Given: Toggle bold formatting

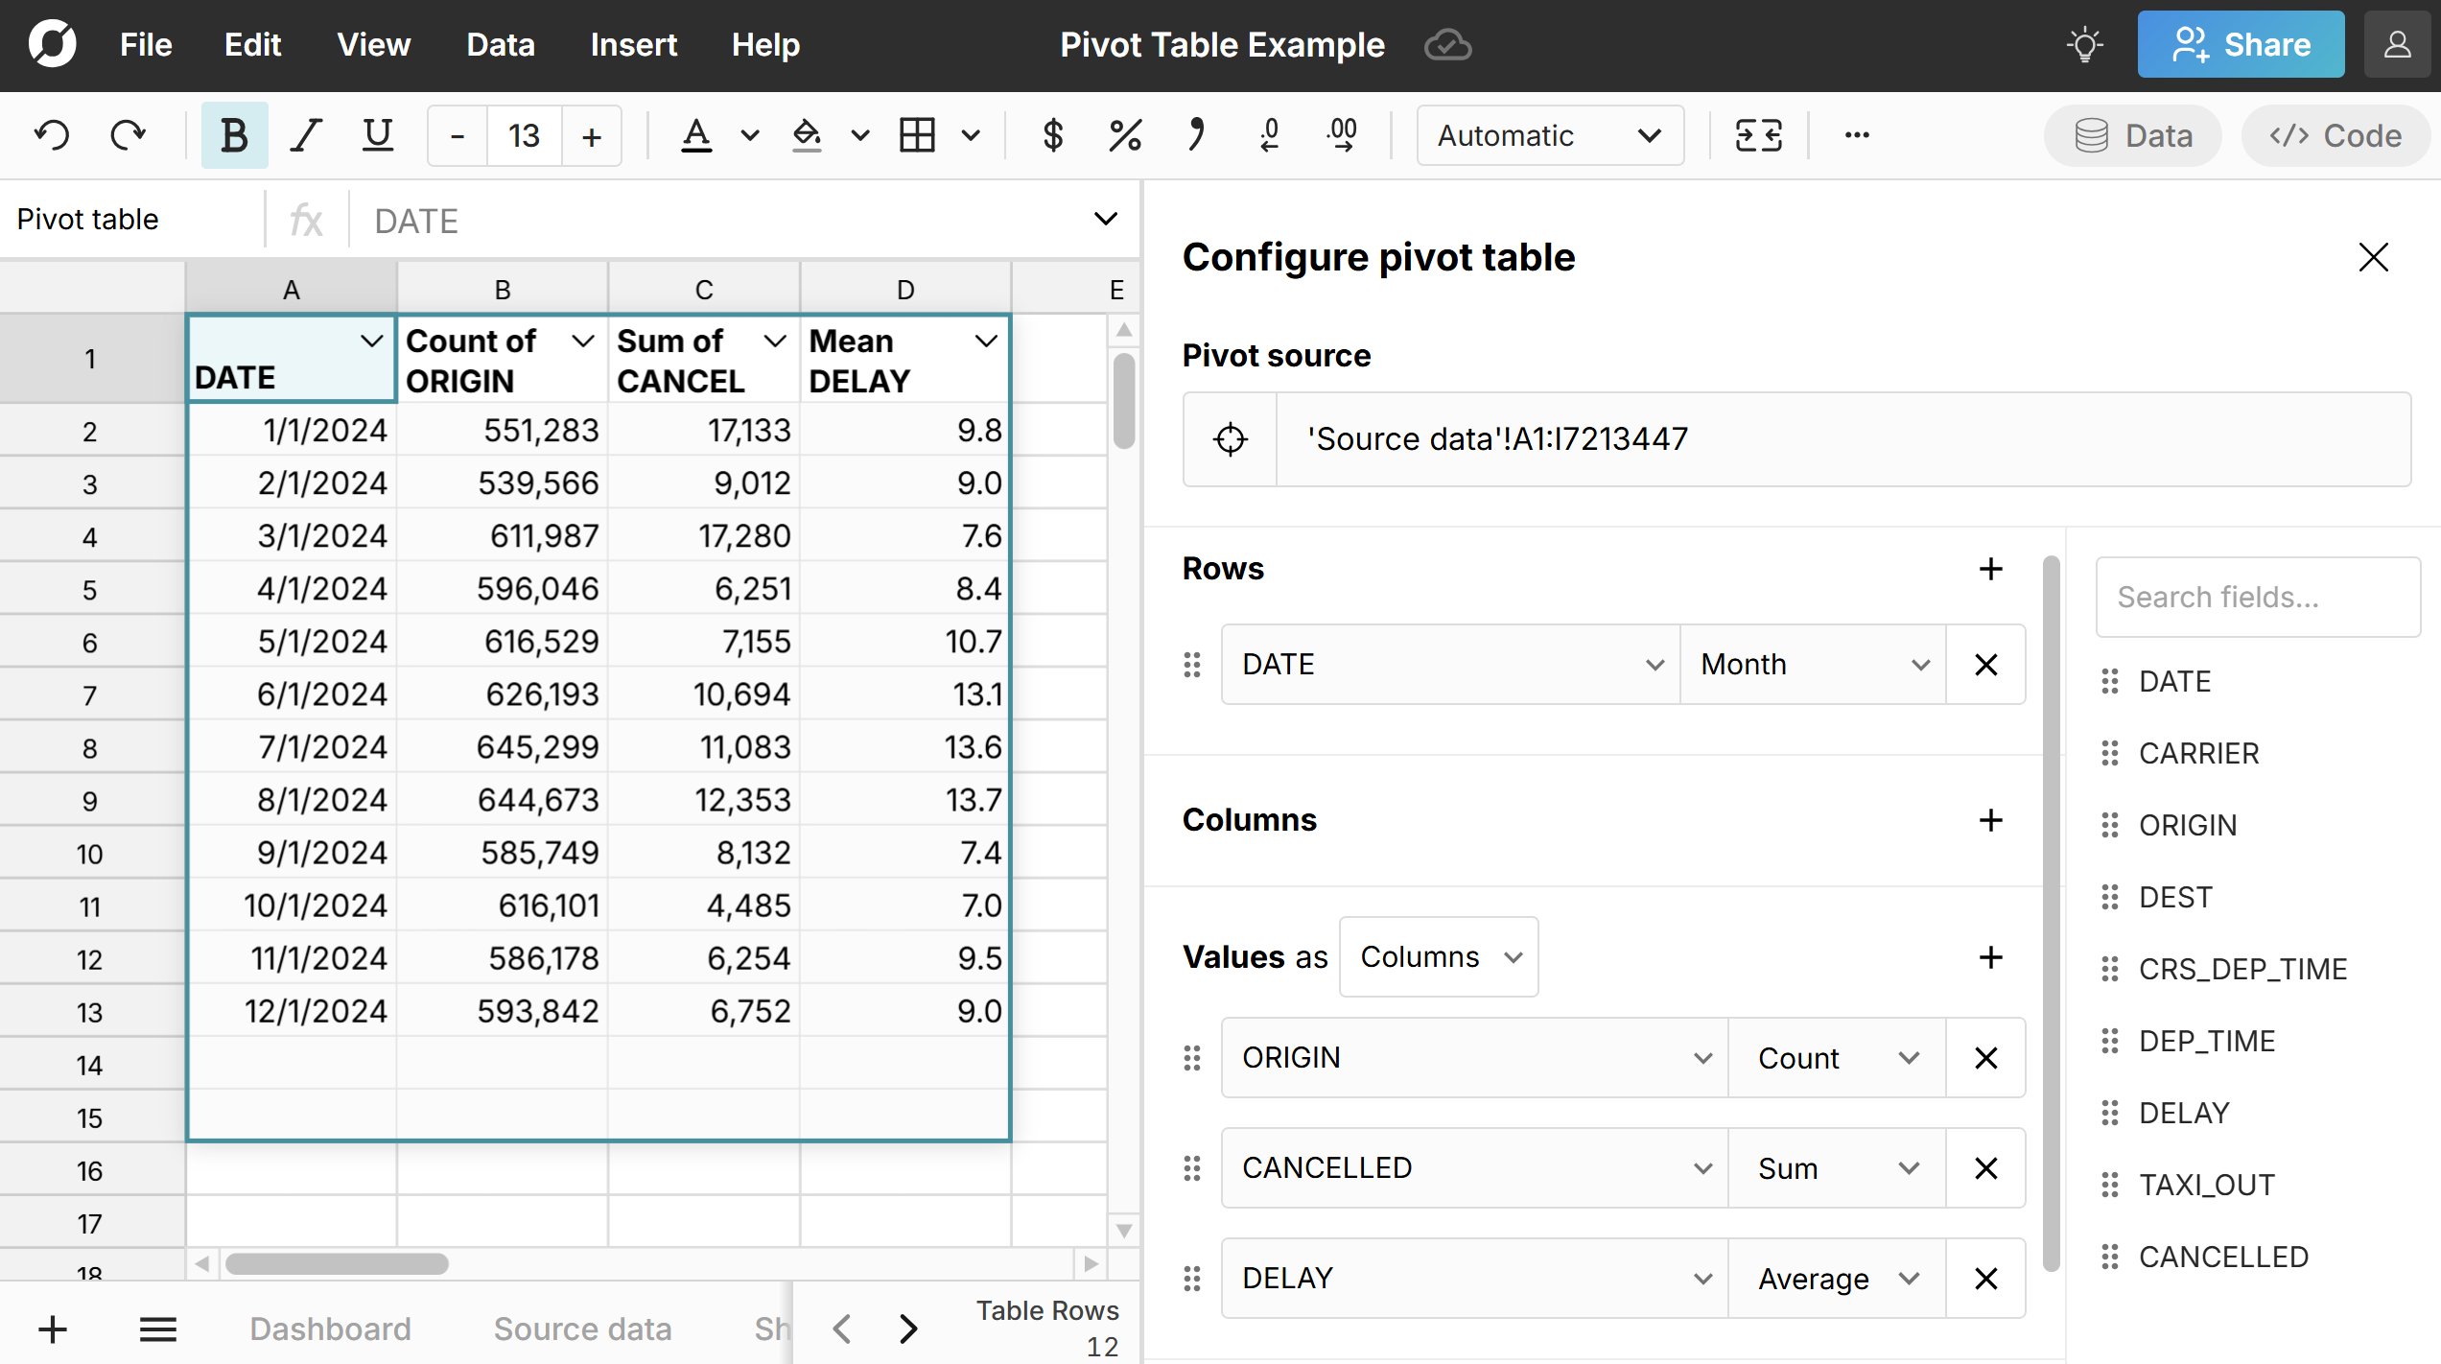Looking at the screenshot, I should tap(233, 134).
